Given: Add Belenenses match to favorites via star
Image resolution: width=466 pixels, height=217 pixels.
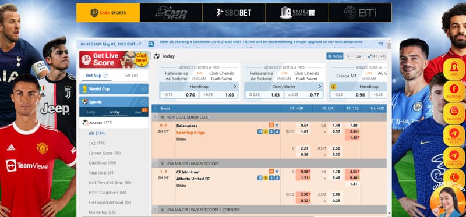Looking at the screenshot, I should pyautogui.click(x=277, y=125).
